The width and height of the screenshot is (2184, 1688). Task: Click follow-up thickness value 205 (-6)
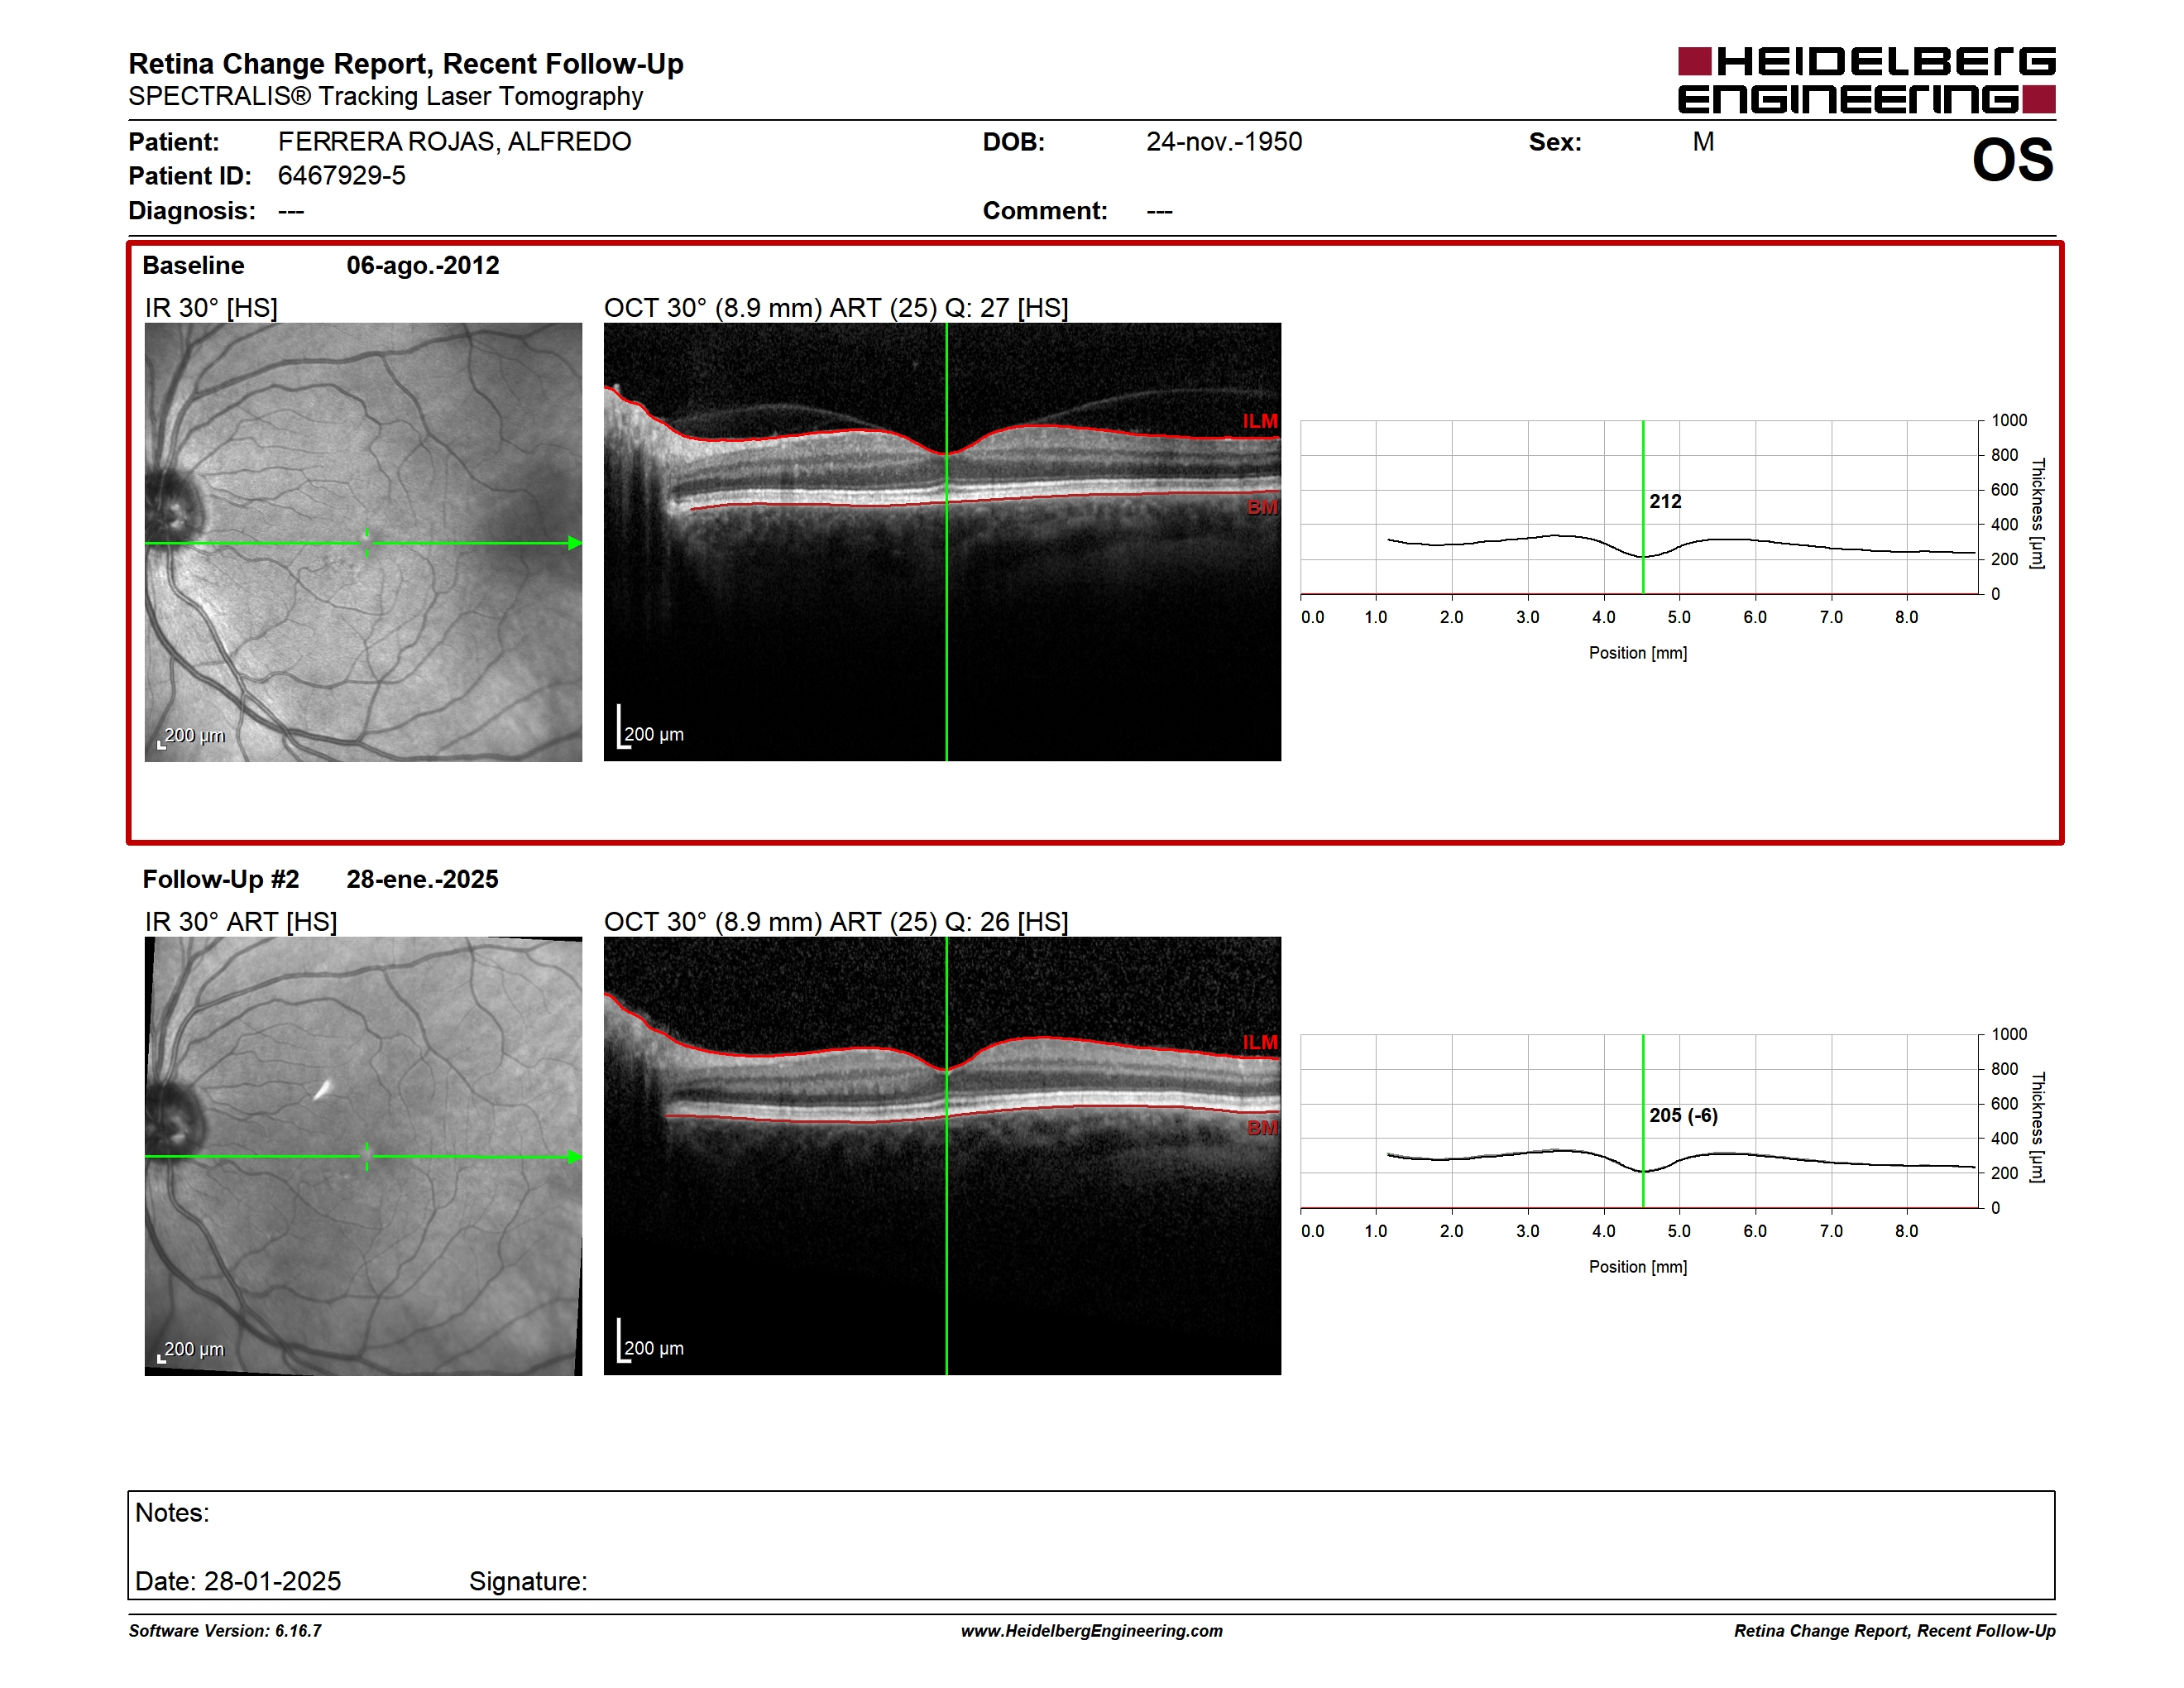point(1683,1115)
